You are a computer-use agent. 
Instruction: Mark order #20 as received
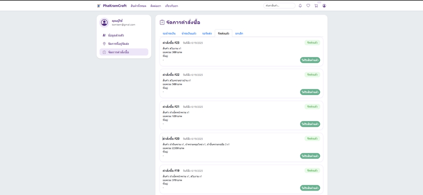click(310, 156)
